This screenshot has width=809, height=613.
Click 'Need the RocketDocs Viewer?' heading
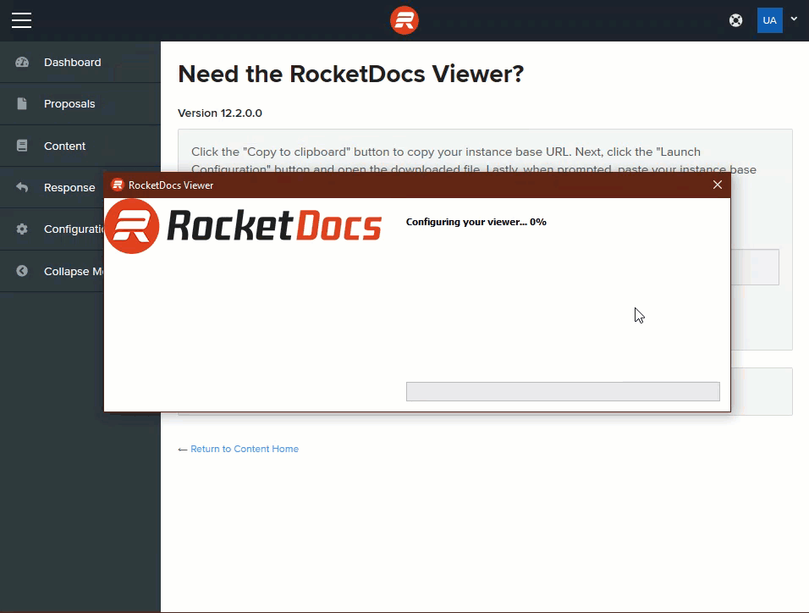pos(351,74)
